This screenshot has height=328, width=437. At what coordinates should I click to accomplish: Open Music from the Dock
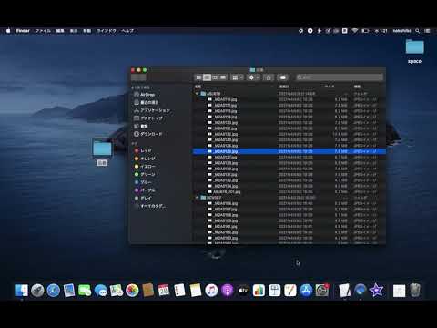[x=211, y=291]
